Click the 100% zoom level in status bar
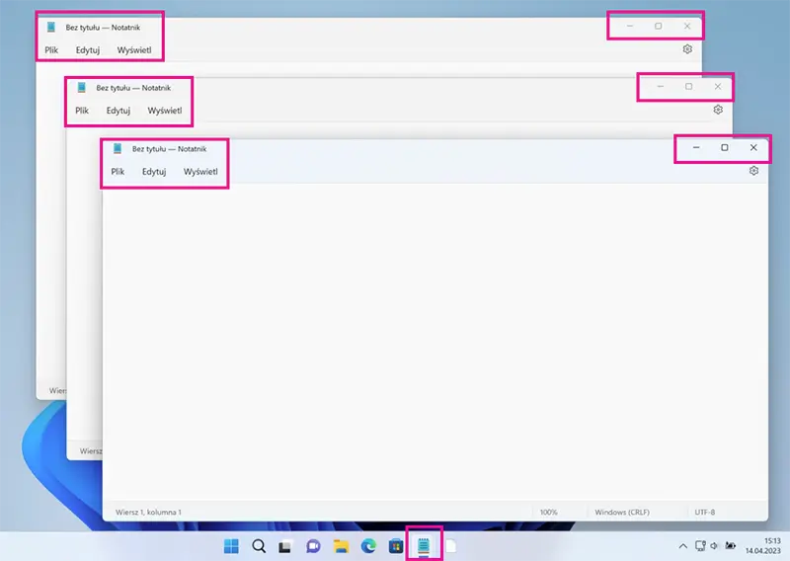Viewport: 790px width, 561px height. point(548,513)
